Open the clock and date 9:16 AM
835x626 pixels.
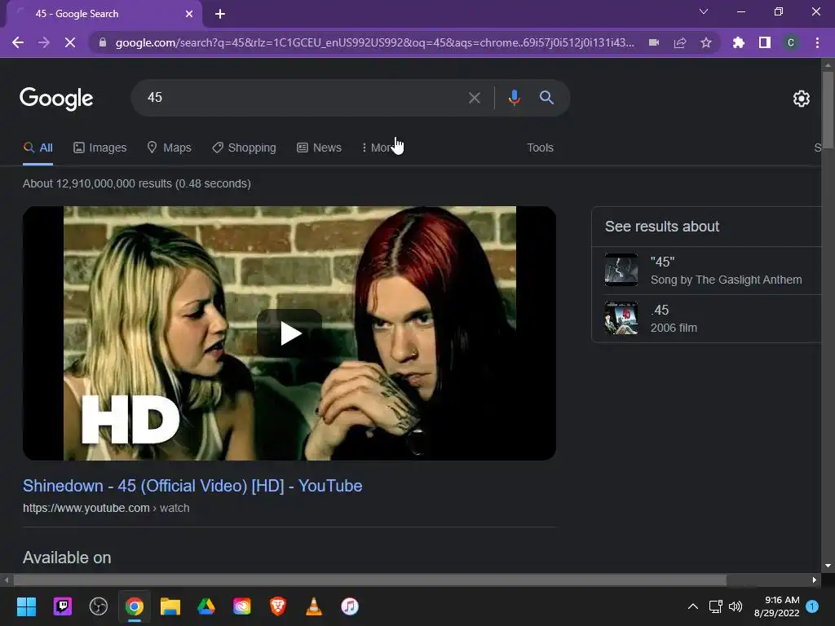(x=776, y=606)
